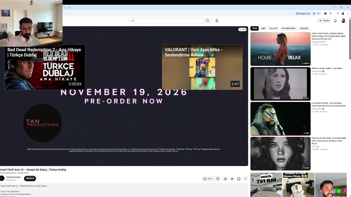Click the TanProduction channel avatar below the video
Screen dimensions: 351x197
(2, 178)
